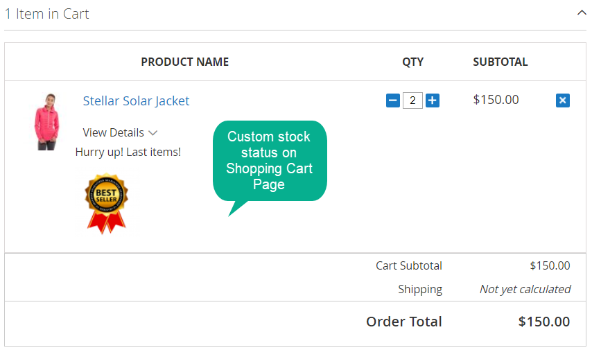Click the 1 Item in Cart heading

[x=47, y=14]
